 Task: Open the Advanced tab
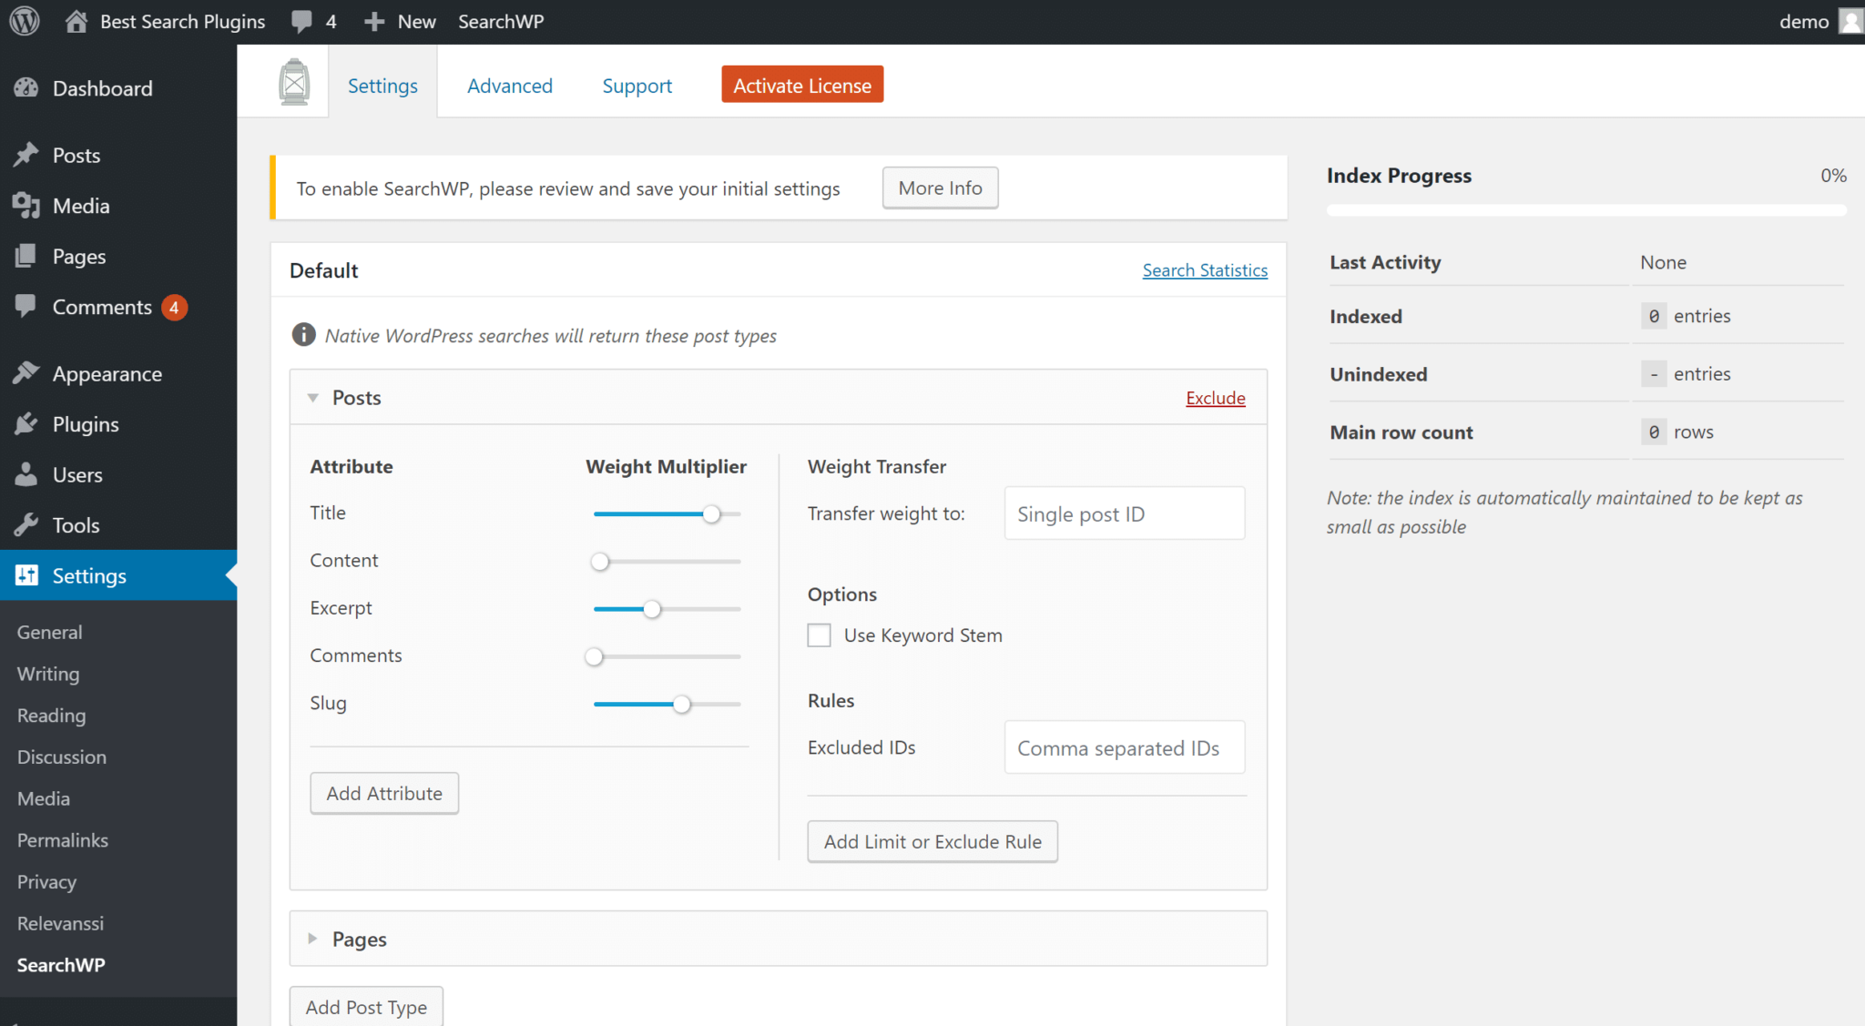click(x=510, y=86)
